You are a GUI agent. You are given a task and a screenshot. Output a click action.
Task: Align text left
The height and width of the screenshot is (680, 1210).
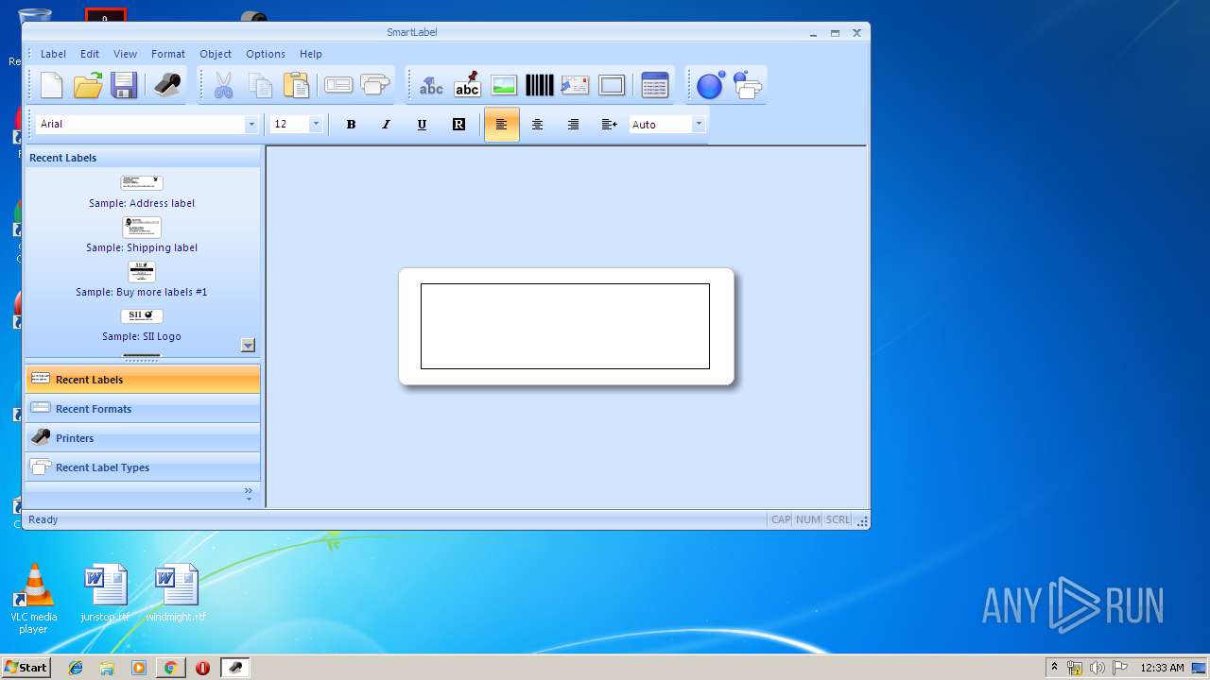click(x=502, y=125)
